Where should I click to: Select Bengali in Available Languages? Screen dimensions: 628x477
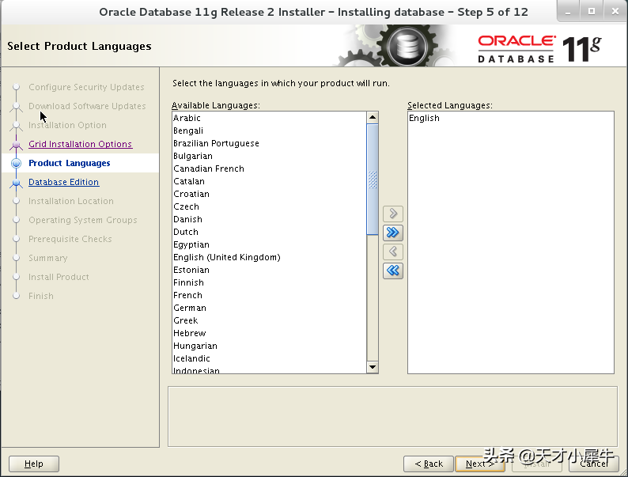pos(269,131)
